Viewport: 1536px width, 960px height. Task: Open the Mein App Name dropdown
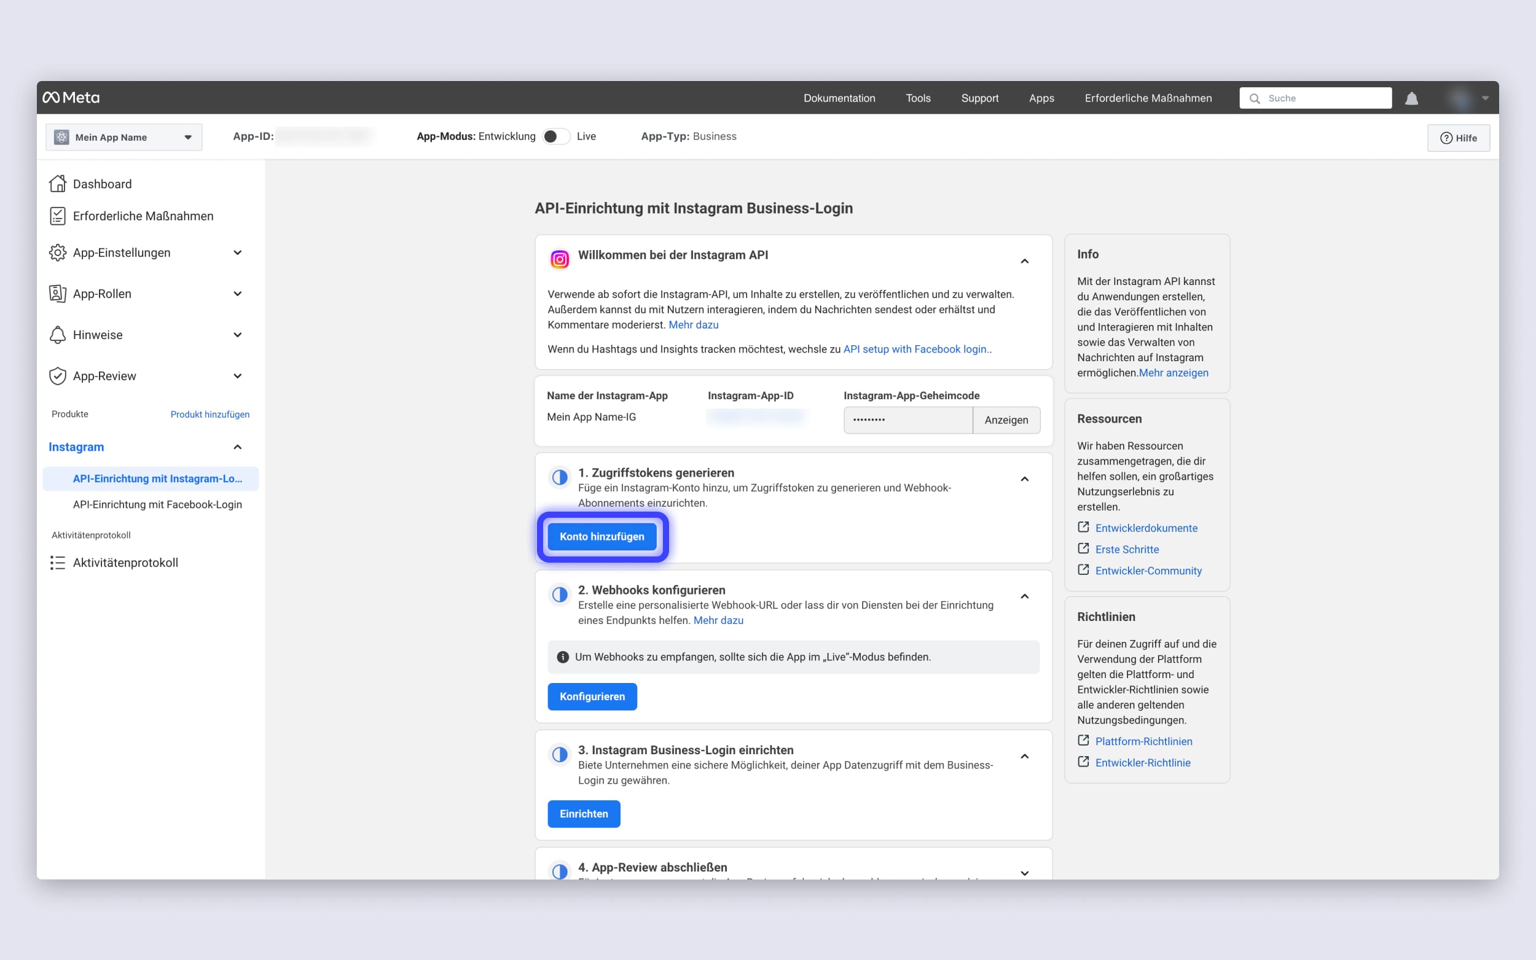click(124, 137)
